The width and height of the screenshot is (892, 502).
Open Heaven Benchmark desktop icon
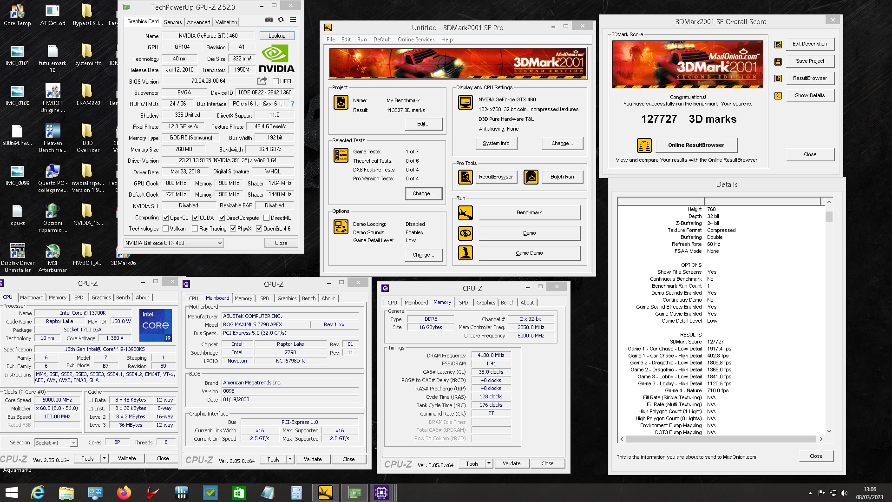coord(52,138)
